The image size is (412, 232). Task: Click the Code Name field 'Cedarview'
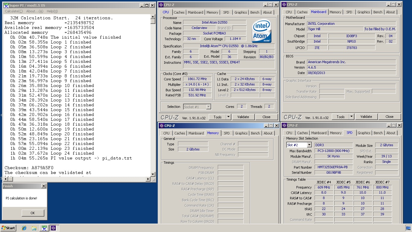(199, 28)
